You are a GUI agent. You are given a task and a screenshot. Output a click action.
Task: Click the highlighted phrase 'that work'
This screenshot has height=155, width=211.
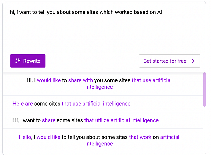pyautogui.click(x=140, y=137)
